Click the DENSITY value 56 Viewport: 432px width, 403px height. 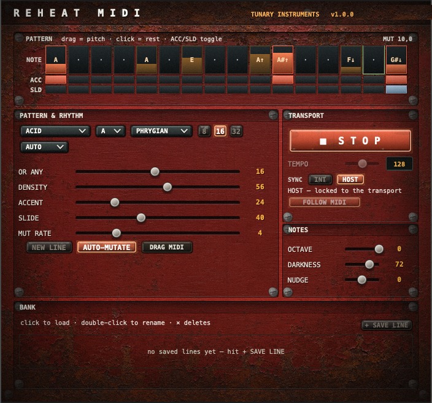pyautogui.click(x=260, y=187)
